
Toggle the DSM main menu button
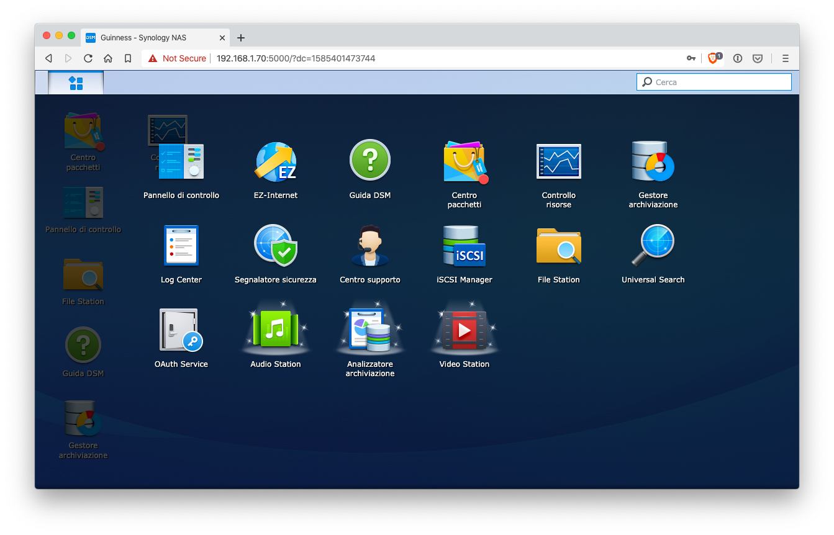coord(76,83)
